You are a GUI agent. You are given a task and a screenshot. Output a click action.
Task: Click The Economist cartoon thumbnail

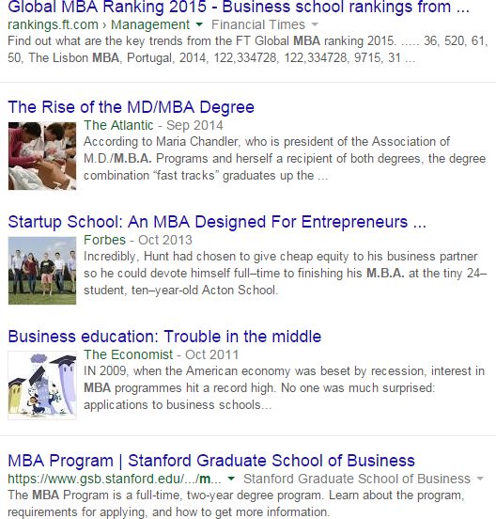tap(42, 385)
